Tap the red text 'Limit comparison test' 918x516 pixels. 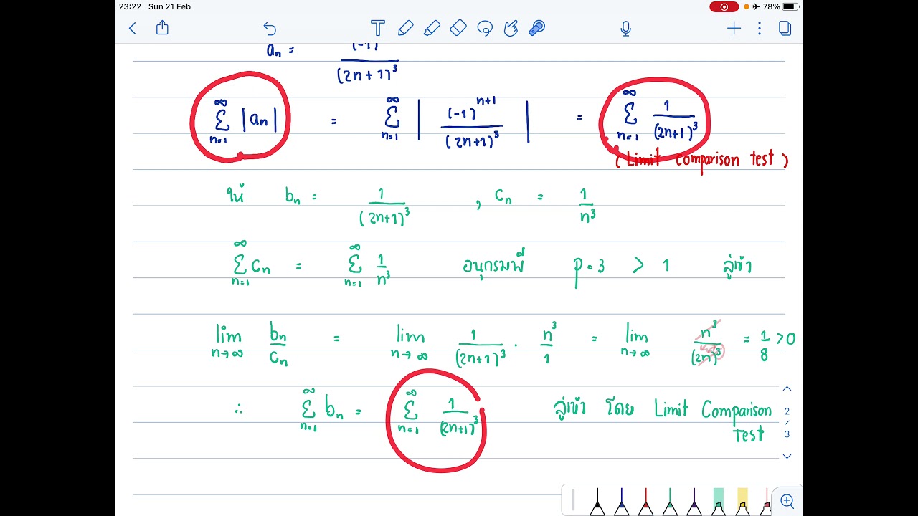pyautogui.click(x=702, y=159)
